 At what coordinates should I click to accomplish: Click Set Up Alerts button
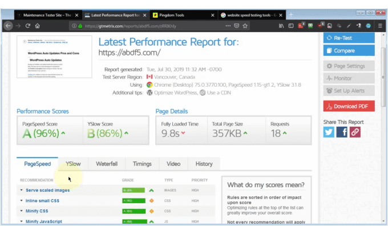click(349, 91)
